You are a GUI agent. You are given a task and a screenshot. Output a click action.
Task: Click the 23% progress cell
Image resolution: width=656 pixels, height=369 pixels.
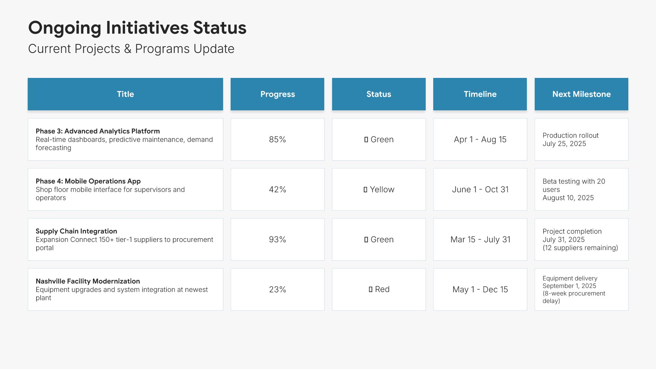coord(277,289)
